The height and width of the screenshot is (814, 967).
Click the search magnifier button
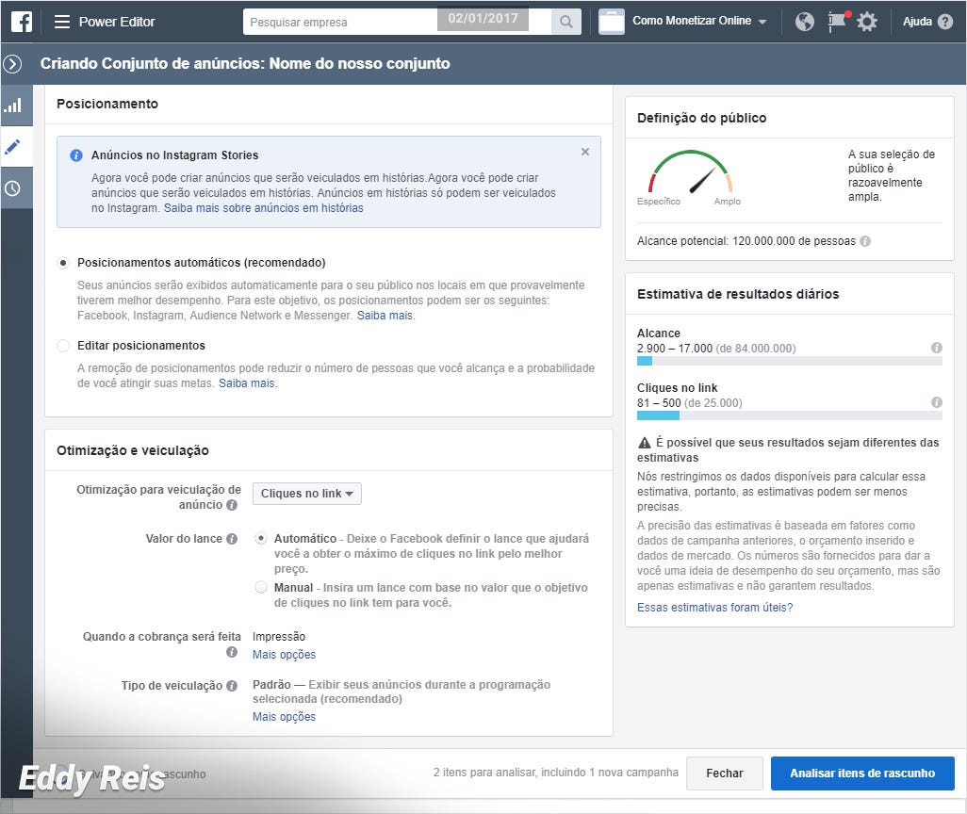[x=565, y=23]
